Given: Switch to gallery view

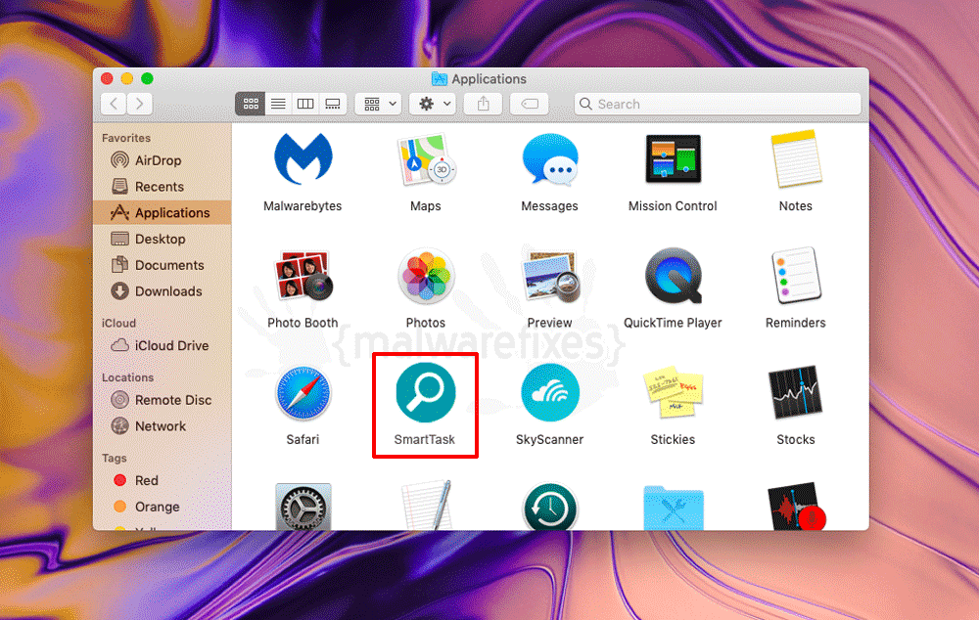Looking at the screenshot, I should pyautogui.click(x=333, y=104).
